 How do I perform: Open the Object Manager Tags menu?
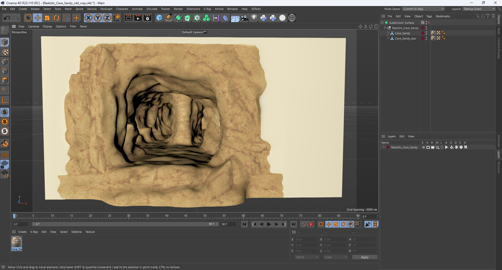[429, 16]
